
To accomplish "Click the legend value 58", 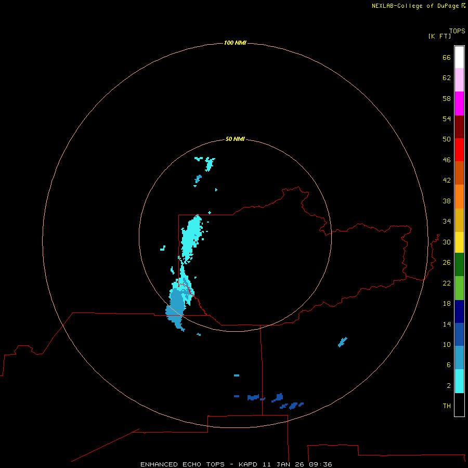I will (x=447, y=98).
